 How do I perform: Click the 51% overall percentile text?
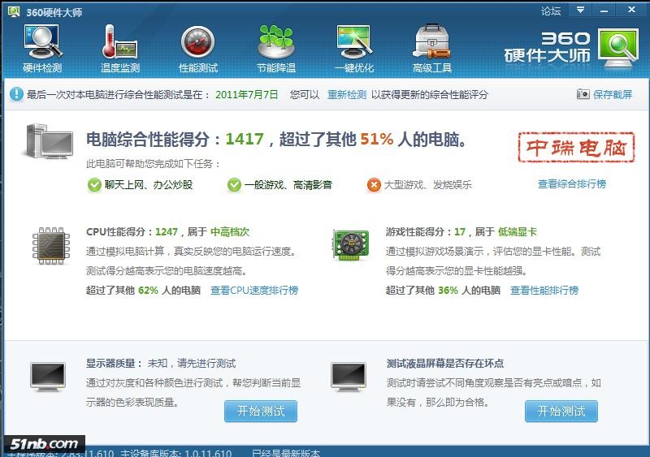tap(377, 140)
